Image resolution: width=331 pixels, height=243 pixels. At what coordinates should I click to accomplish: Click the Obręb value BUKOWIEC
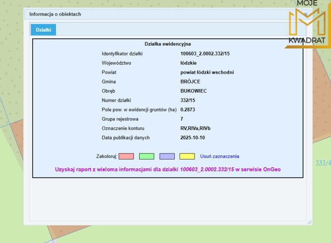click(193, 91)
